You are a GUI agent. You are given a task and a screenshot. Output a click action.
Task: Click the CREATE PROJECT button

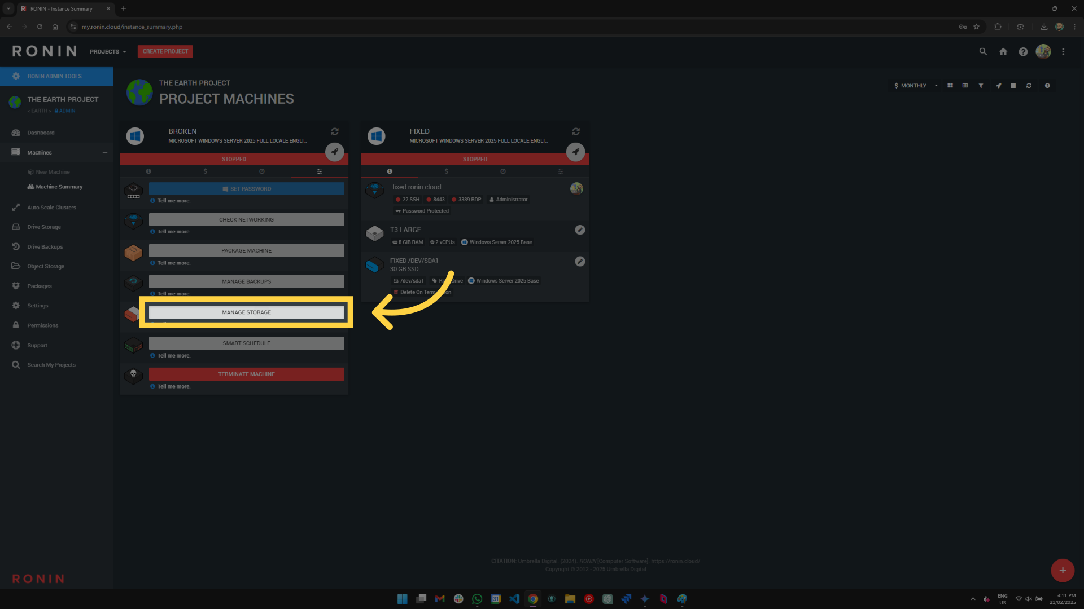click(x=165, y=51)
